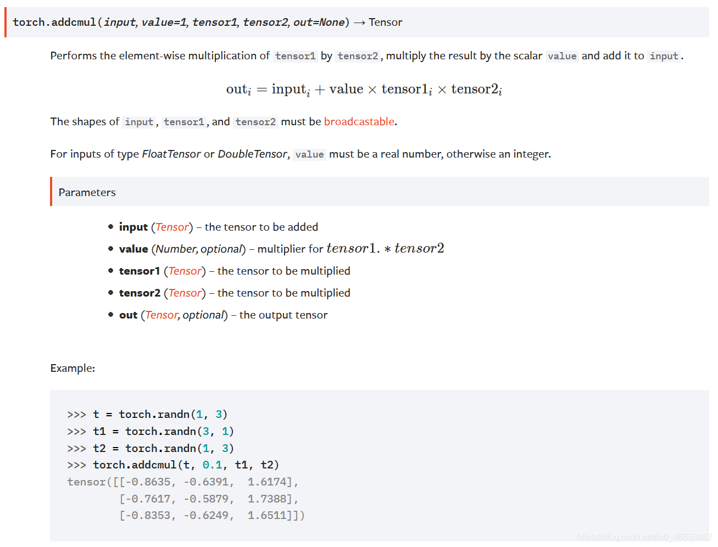Click the 'tensor2' inline code in the description
Screen dimensions: 718x547
click(x=358, y=56)
